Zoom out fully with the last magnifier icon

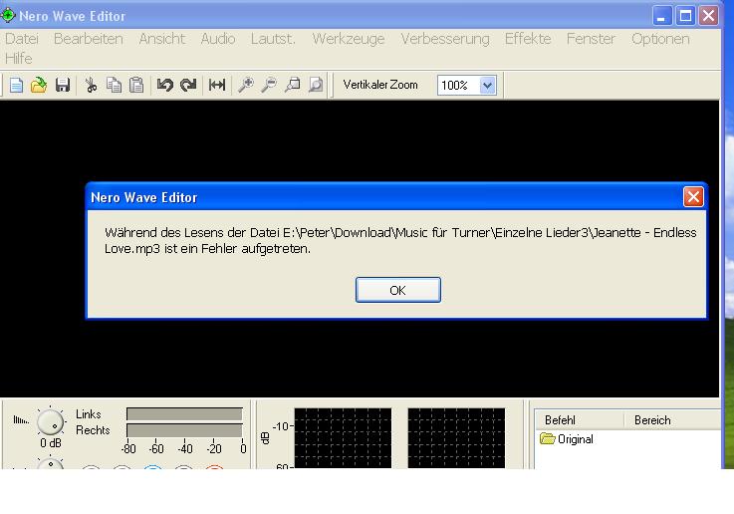(316, 86)
